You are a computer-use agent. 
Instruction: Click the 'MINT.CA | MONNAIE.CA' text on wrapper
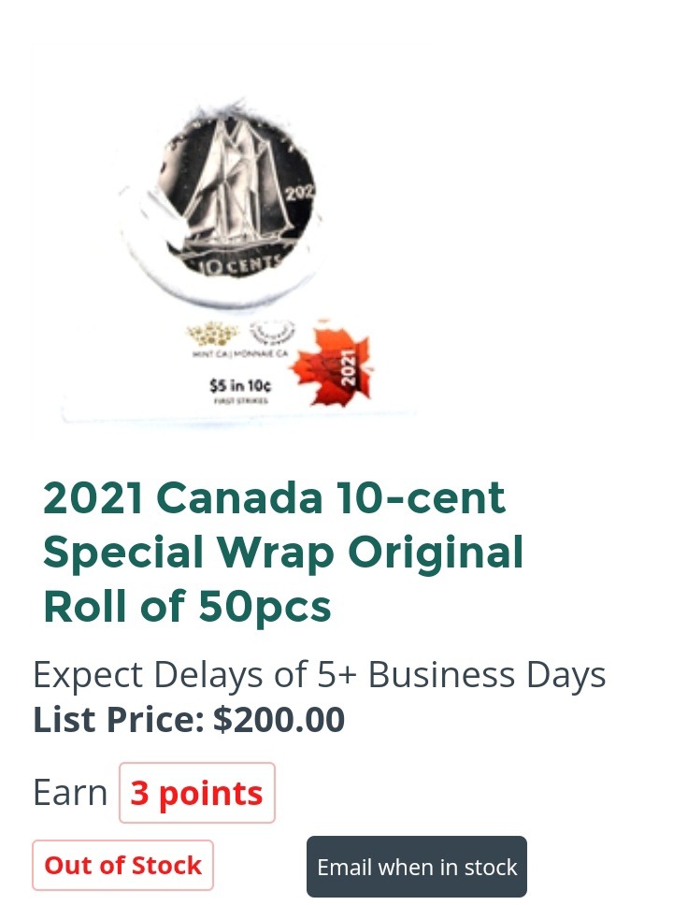point(239,353)
